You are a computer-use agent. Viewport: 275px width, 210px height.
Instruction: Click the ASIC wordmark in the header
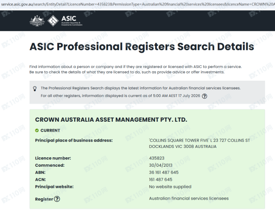coord(69,18)
